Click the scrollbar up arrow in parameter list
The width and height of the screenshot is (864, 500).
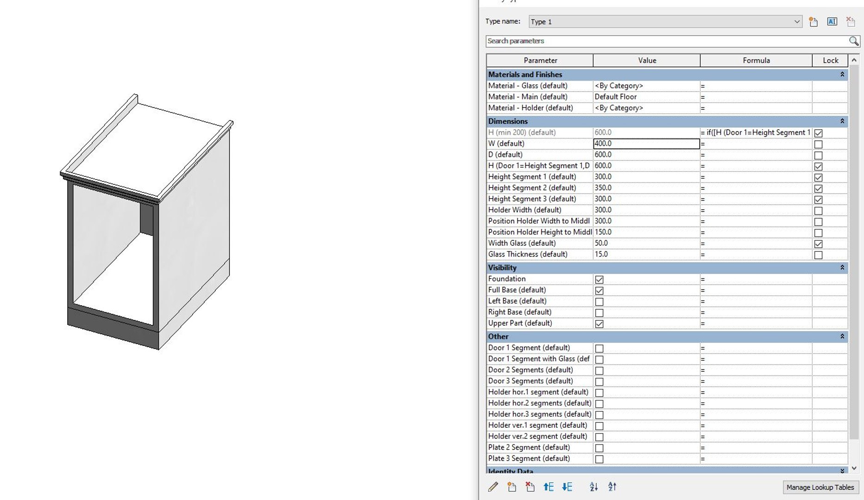coord(854,60)
